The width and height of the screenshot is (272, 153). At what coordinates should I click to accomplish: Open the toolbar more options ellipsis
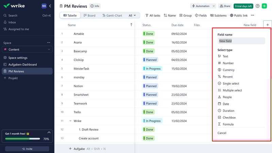point(252,15)
